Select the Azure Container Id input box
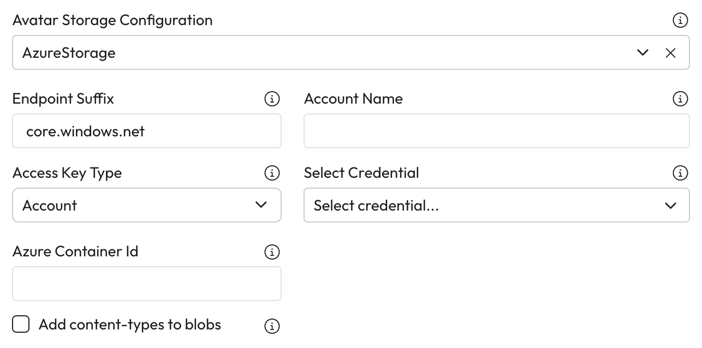702x348 pixels. coord(146,284)
